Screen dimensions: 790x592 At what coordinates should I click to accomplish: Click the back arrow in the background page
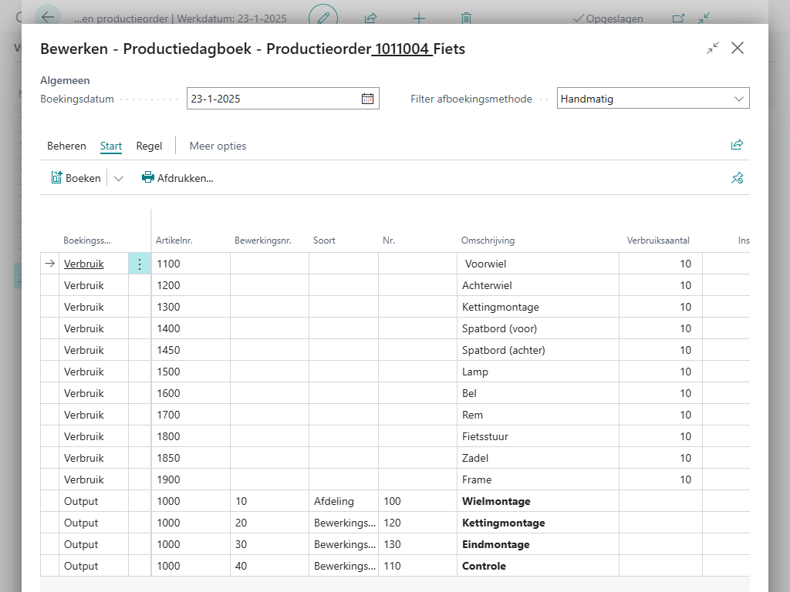48,18
